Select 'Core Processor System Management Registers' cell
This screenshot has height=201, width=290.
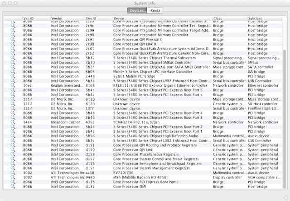[x=151, y=168]
